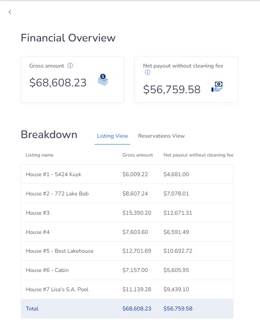Select House #7 Lisa's S.A. Pool

point(57,290)
